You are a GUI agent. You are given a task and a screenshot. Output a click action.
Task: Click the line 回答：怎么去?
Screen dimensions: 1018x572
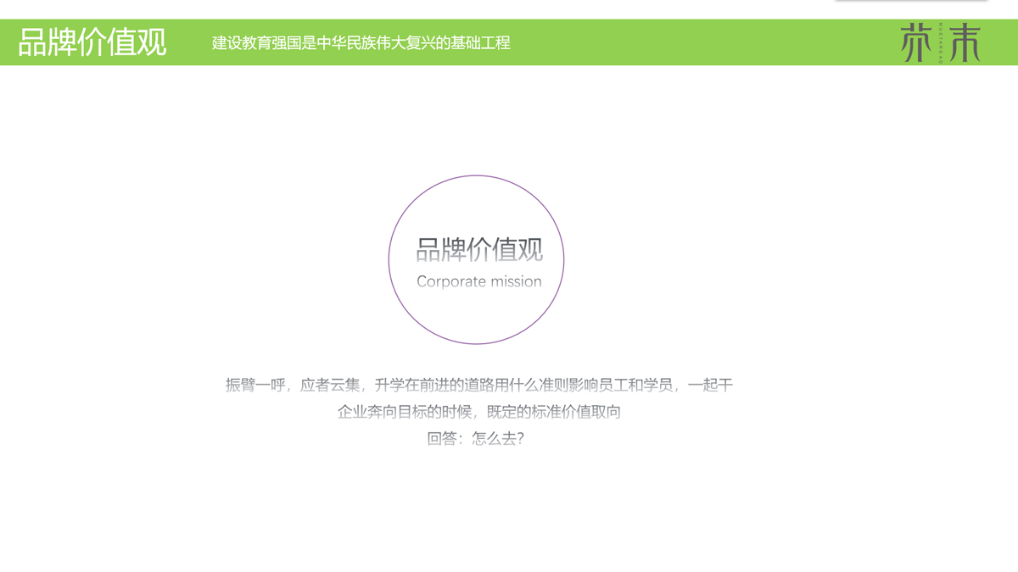475,439
